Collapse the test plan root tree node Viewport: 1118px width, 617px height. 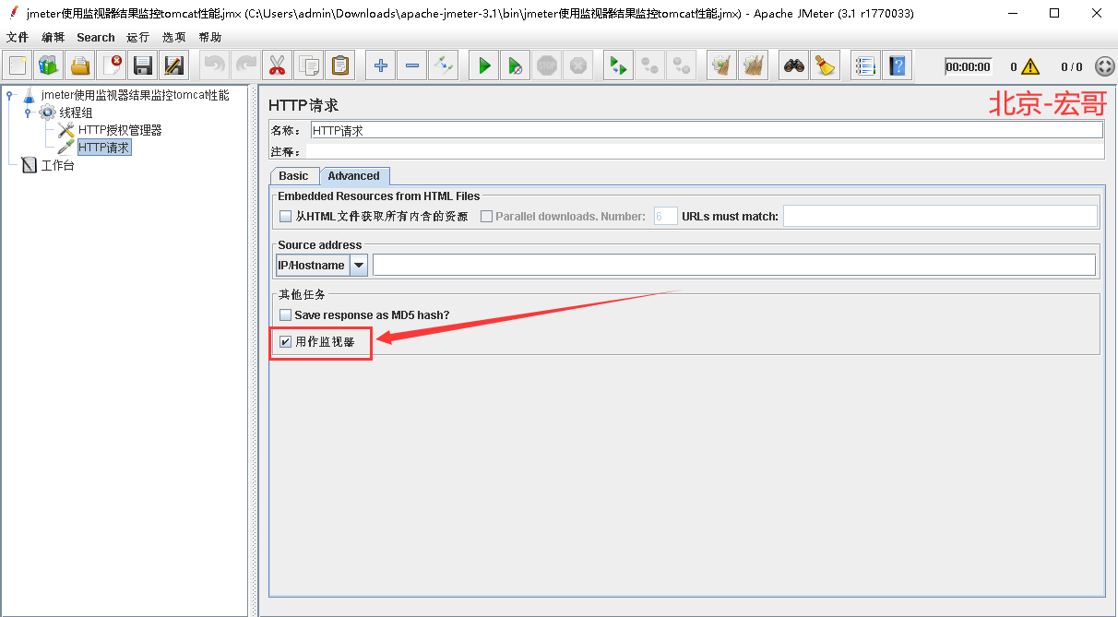[9, 95]
